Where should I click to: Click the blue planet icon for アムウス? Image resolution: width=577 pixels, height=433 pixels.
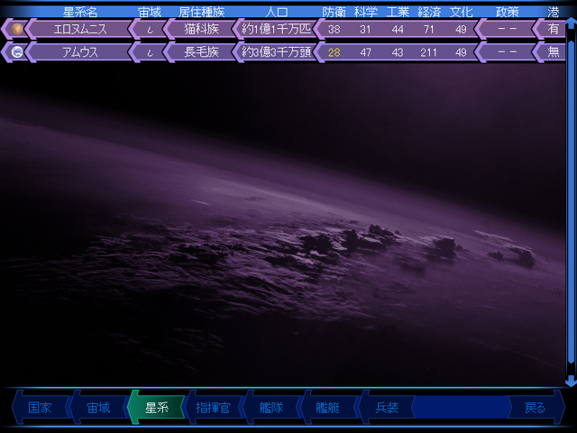click(x=17, y=52)
